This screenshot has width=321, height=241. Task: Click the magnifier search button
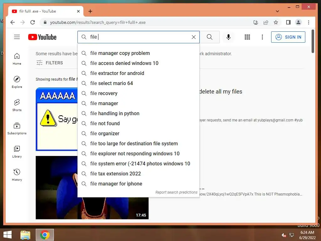[210, 37]
